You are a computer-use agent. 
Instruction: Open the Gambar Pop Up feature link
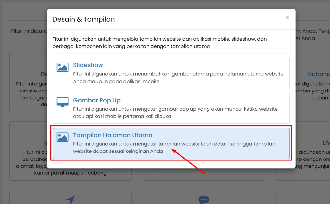[97, 100]
